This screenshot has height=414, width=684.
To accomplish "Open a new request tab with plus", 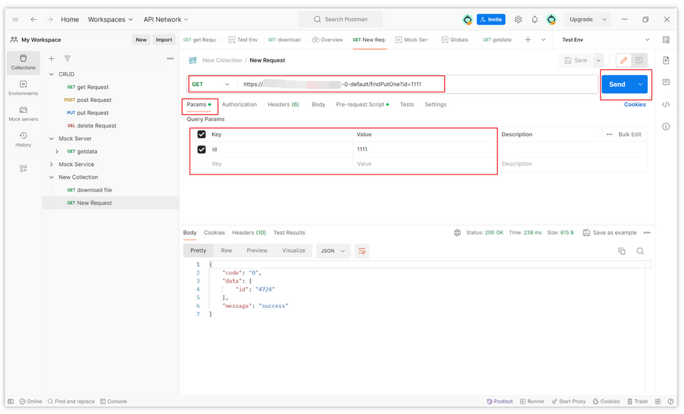I will pos(528,40).
